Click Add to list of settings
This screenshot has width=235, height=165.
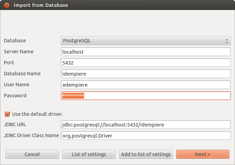146,154
